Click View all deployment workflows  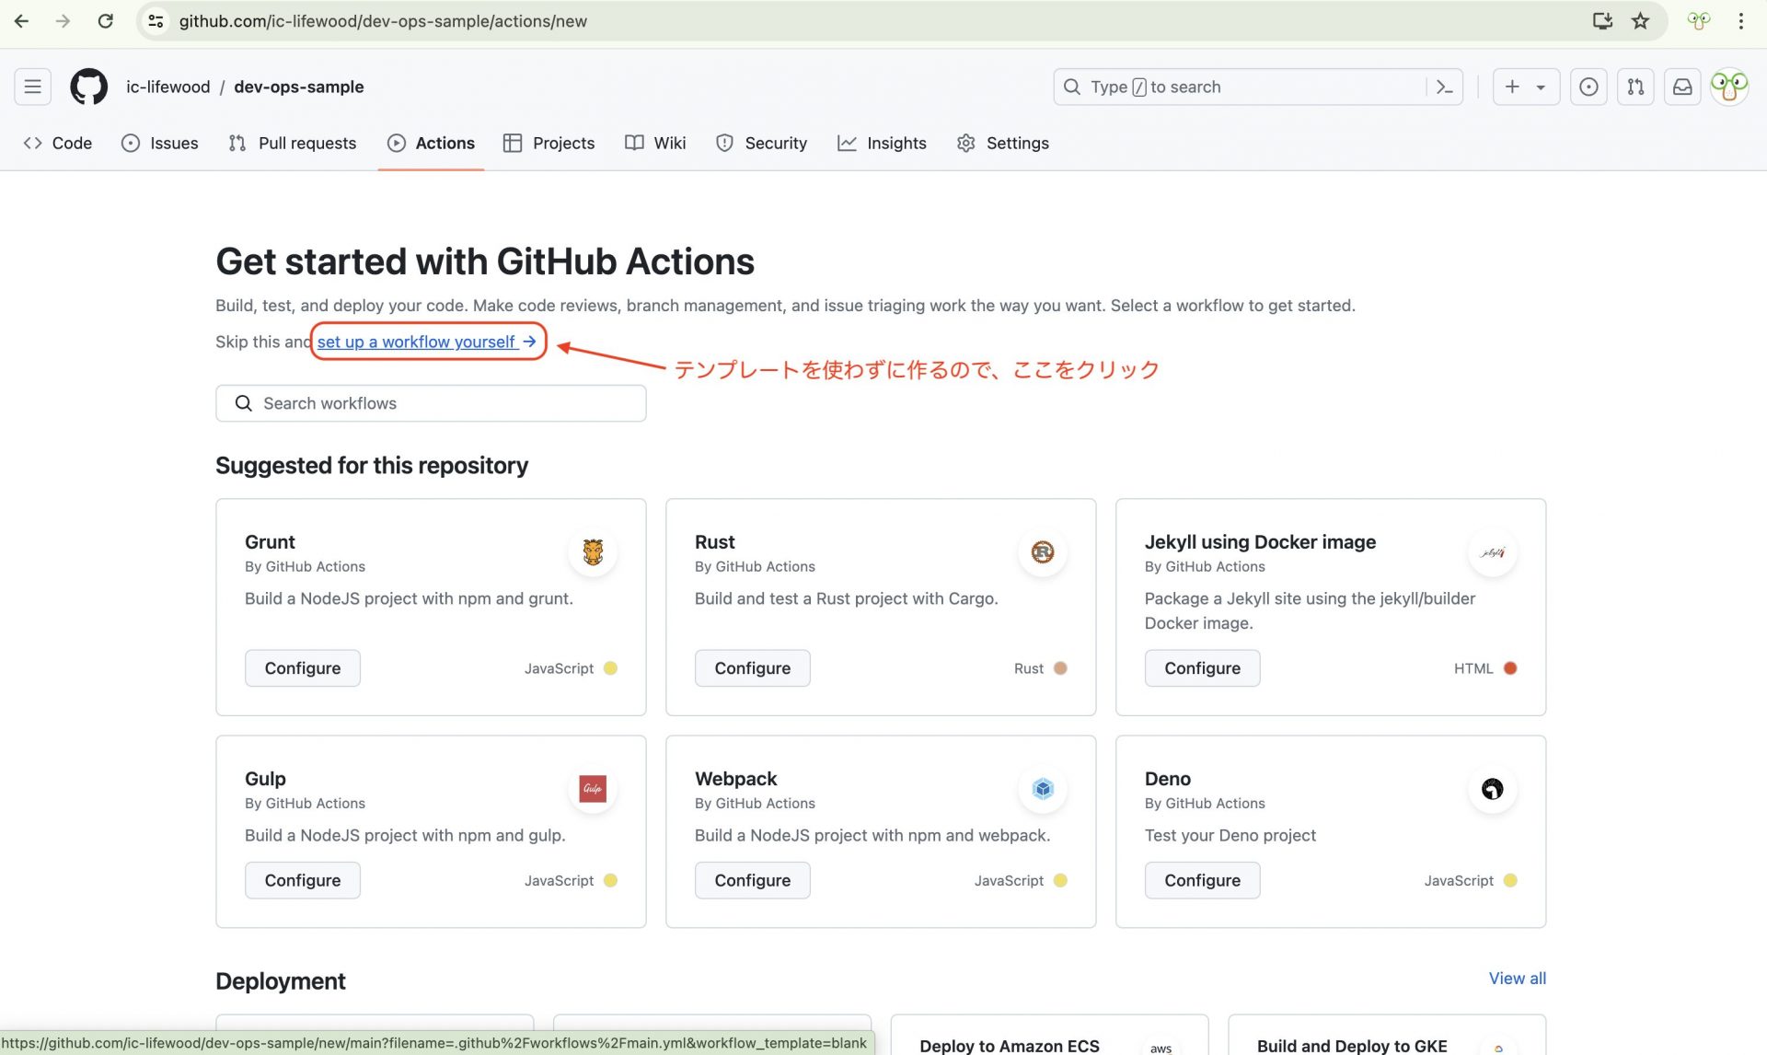click(x=1517, y=978)
